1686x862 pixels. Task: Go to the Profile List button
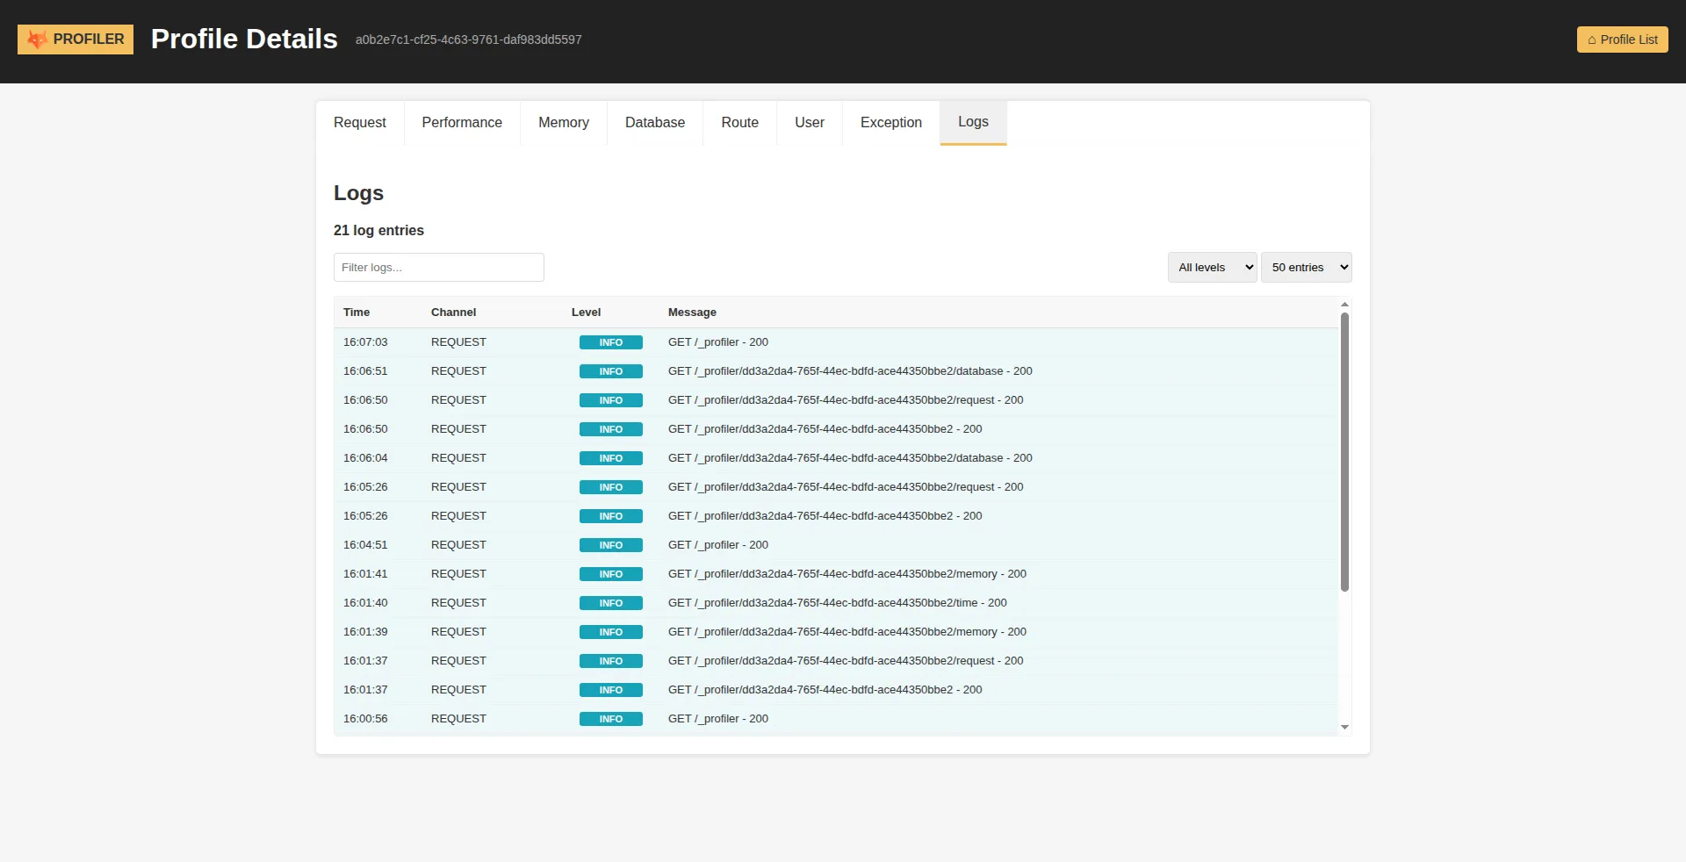(x=1622, y=40)
